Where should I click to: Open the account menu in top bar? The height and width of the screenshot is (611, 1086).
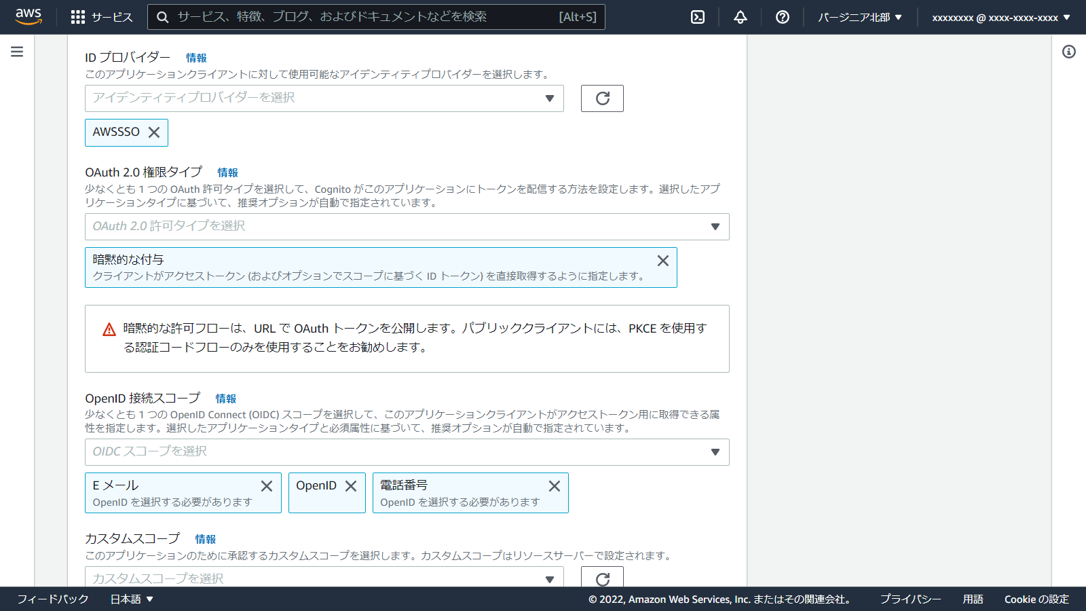998,17
